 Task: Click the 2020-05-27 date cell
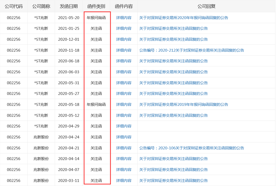(69, 94)
